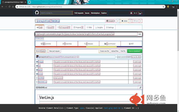
Task: Reload the page with refresh icon
Action: pos(9,7)
